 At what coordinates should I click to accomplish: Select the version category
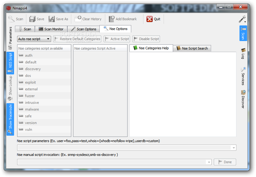point(44,123)
